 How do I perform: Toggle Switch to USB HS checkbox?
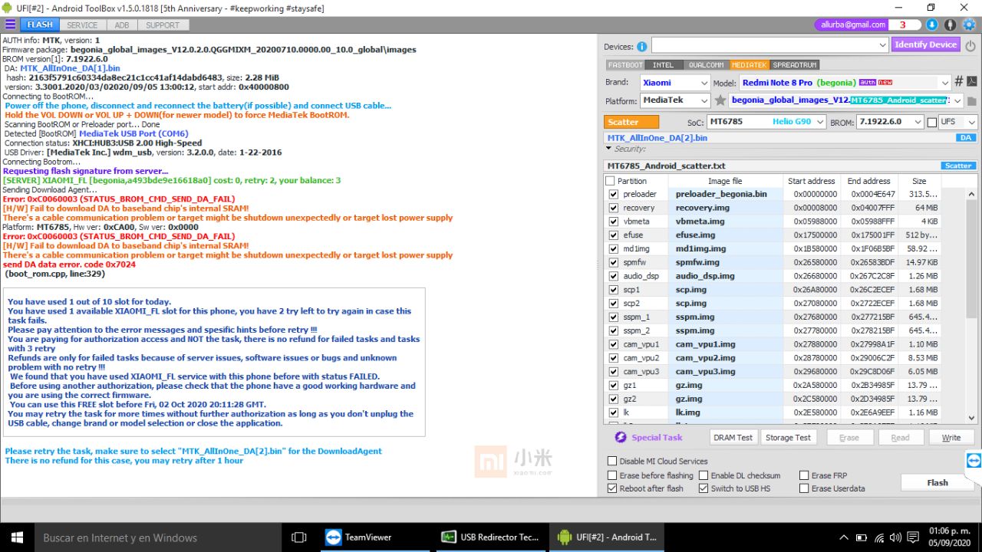pyautogui.click(x=704, y=488)
